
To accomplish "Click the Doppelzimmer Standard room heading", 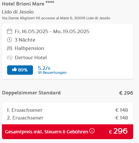I will tap(31, 93).
